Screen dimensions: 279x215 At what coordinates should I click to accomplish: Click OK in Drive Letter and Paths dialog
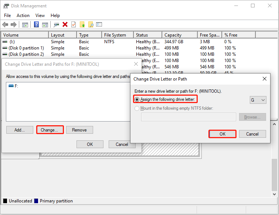[90, 144]
